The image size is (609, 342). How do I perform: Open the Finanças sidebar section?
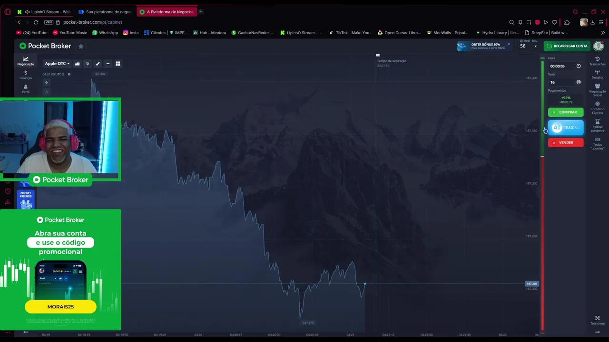click(26, 75)
